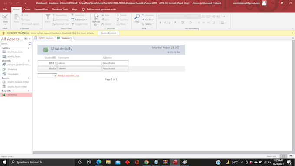Open the Help tab
Image resolution: width=295 pixels, height=166 pixels.
(x=75, y=10)
